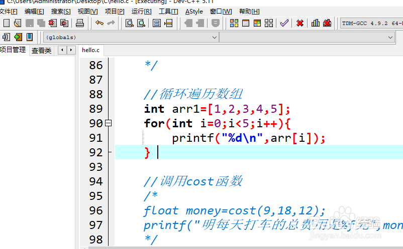The height and width of the screenshot is (249, 403).
Task: Click the New Project icon in the second toolbar row
Action: (x=6, y=37)
